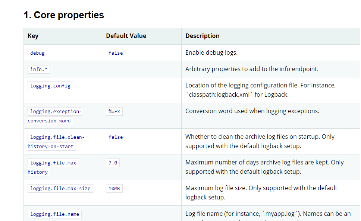361x221 pixels.
Task: Click the Default Value column header
Action: [126, 36]
